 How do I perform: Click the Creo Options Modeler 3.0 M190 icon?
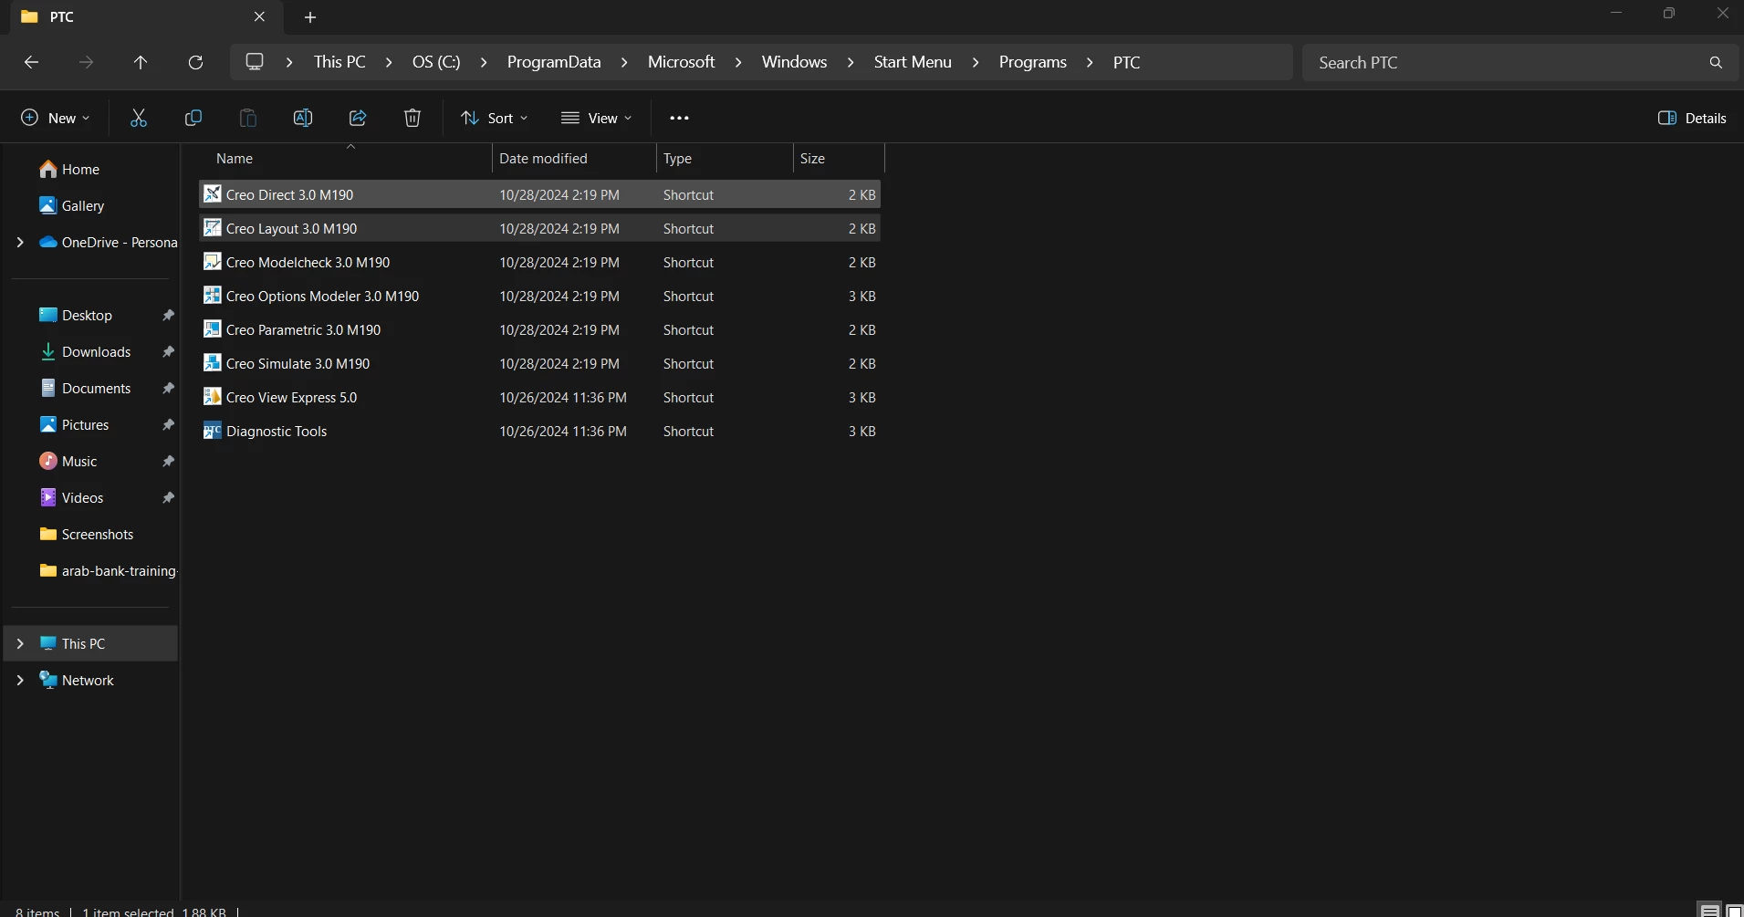(212, 295)
